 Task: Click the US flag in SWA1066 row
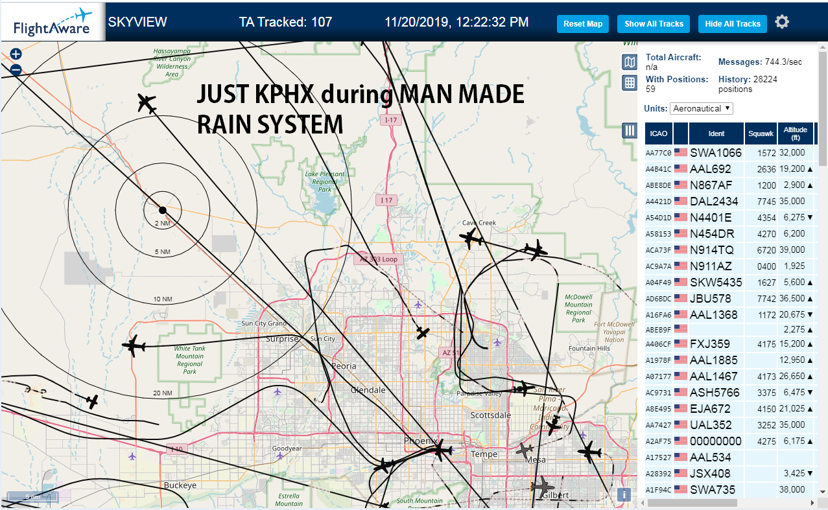pos(681,152)
